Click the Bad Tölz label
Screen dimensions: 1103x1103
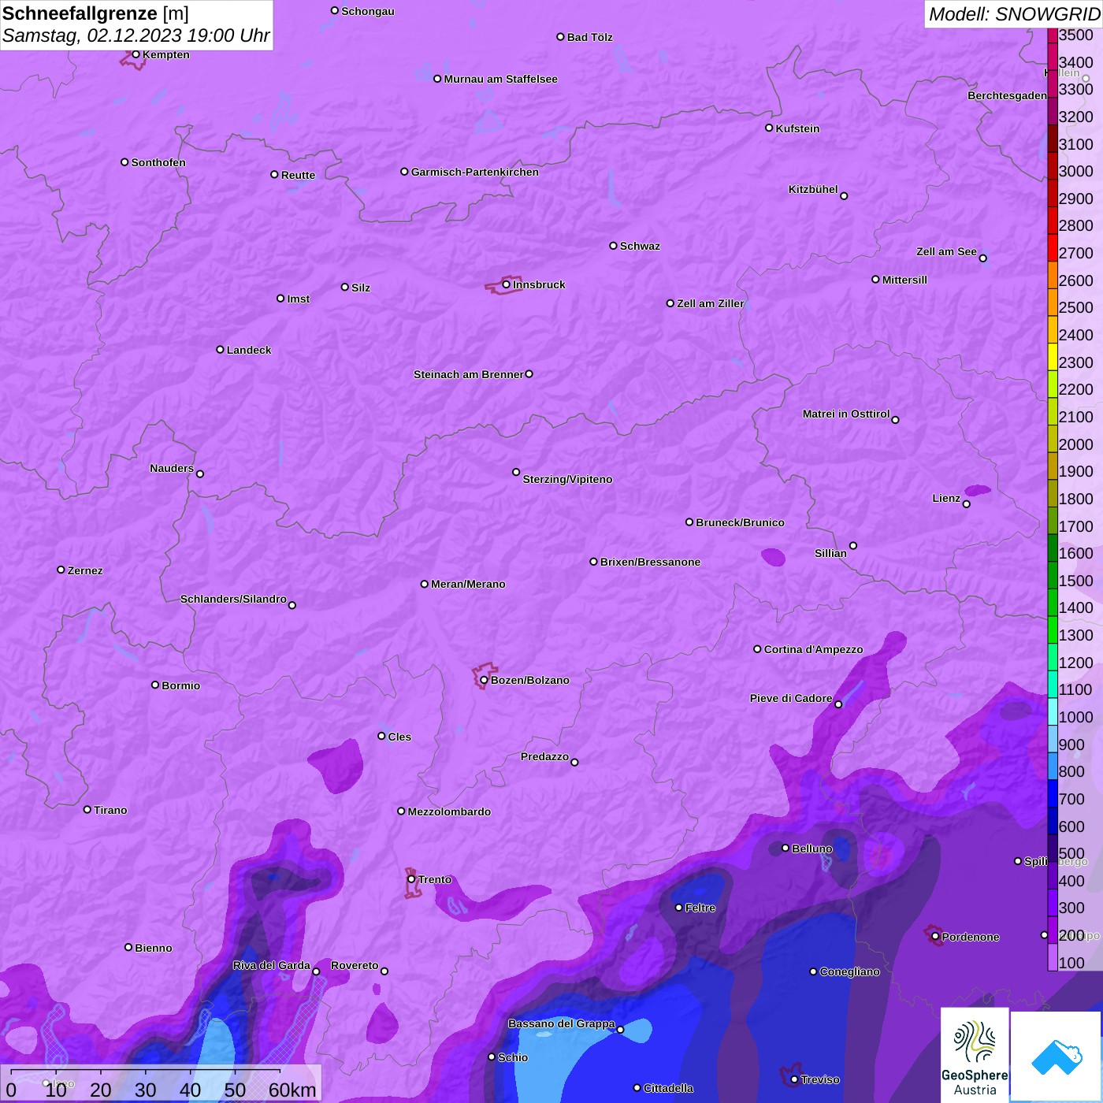(x=589, y=37)
